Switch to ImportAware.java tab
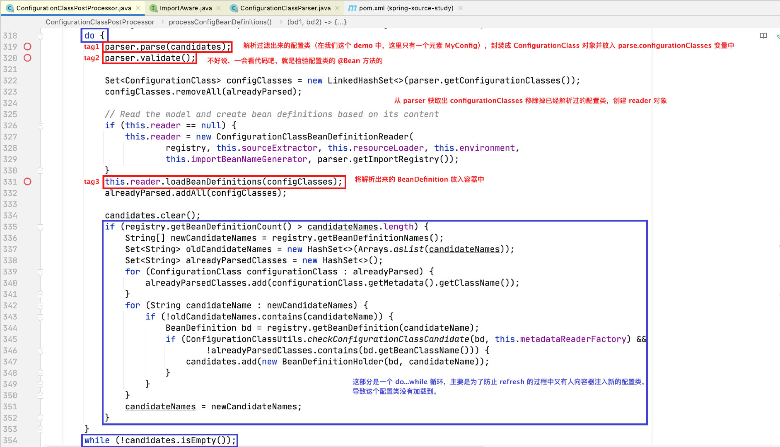The height and width of the screenshot is (447, 780). click(186, 8)
